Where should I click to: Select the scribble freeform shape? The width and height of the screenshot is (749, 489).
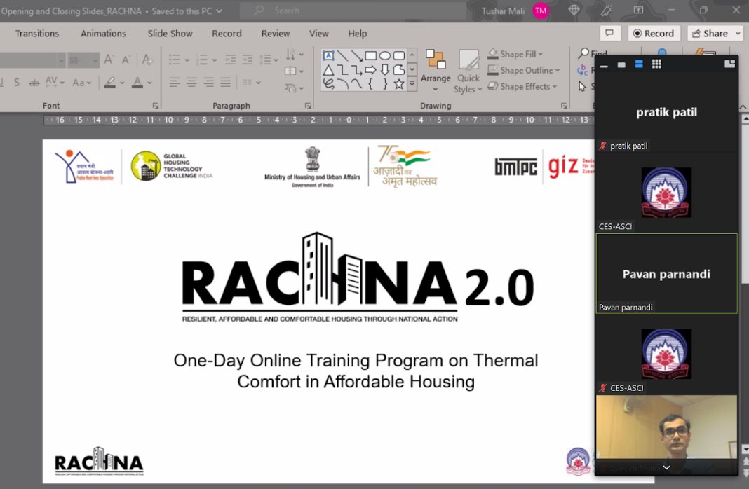[329, 85]
